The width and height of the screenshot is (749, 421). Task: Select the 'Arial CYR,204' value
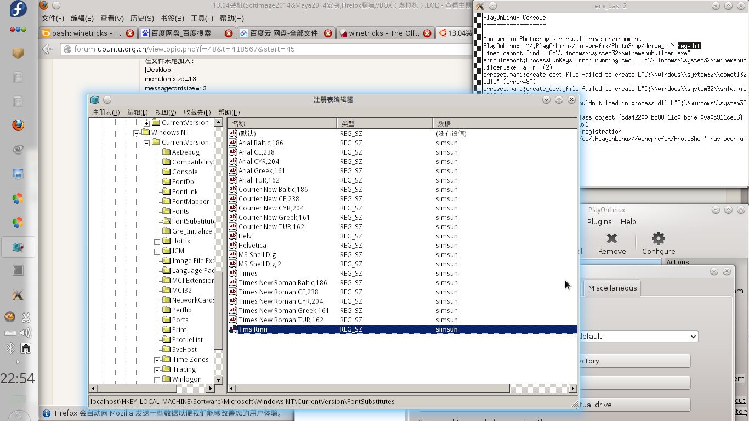pos(259,161)
